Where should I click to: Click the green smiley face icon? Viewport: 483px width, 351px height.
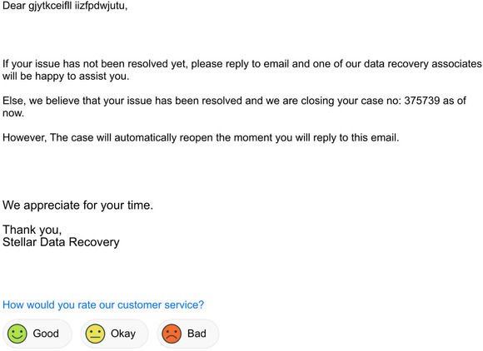click(17, 334)
